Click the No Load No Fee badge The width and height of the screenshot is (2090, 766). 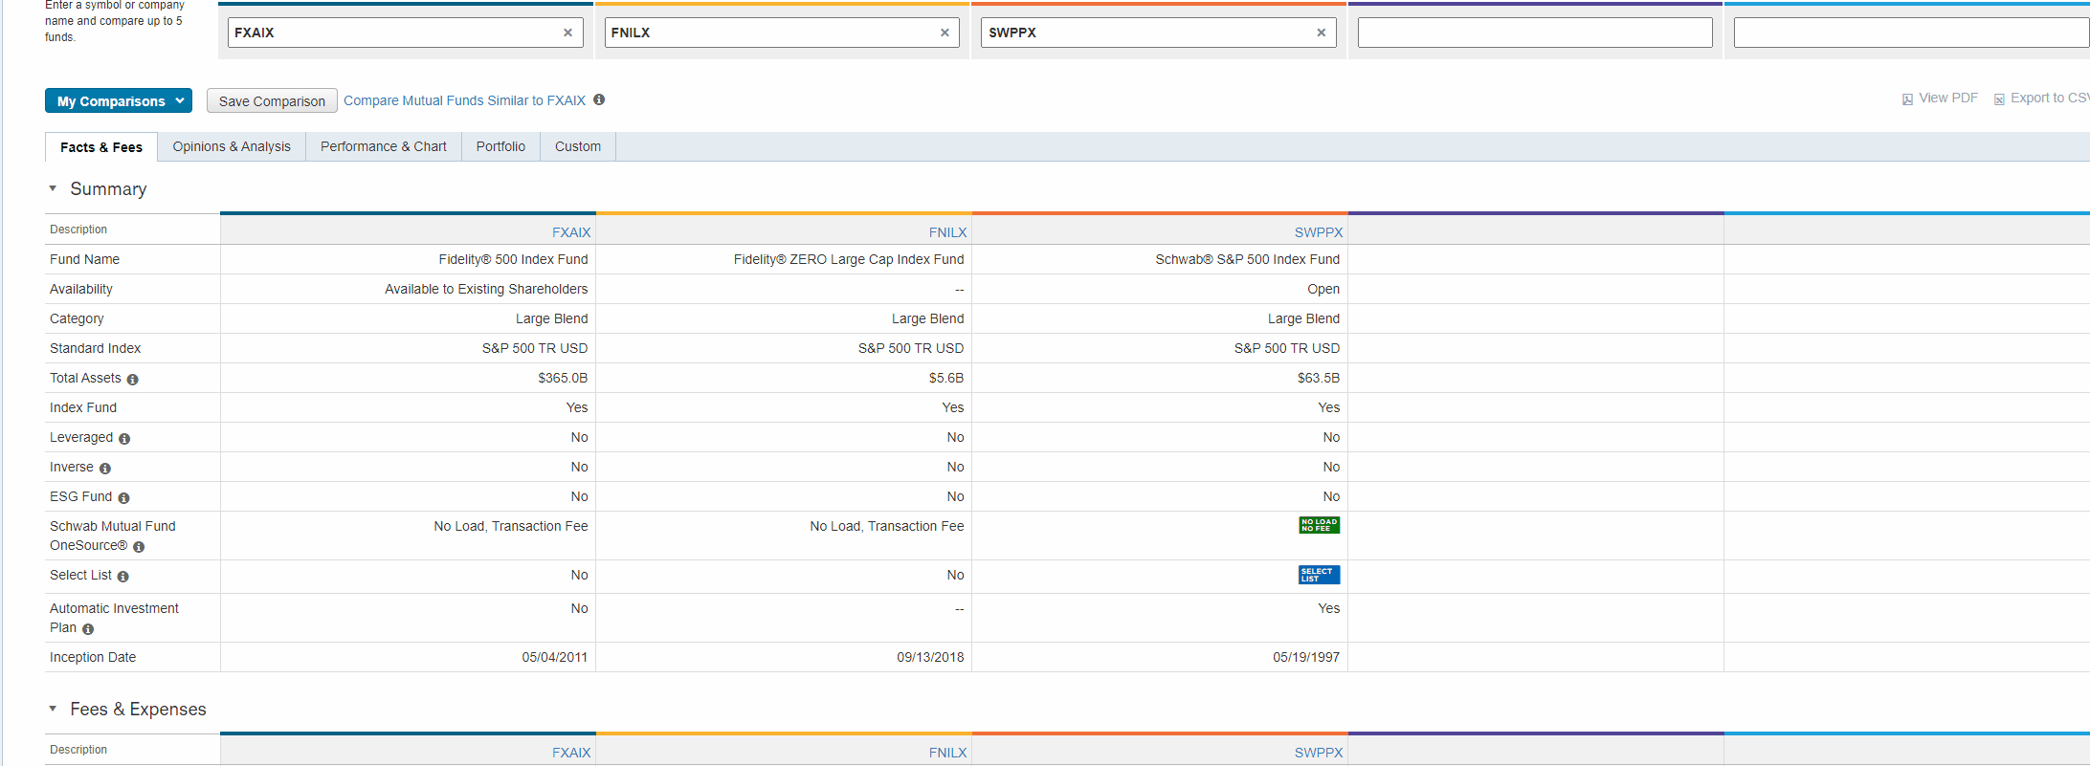click(x=1319, y=525)
